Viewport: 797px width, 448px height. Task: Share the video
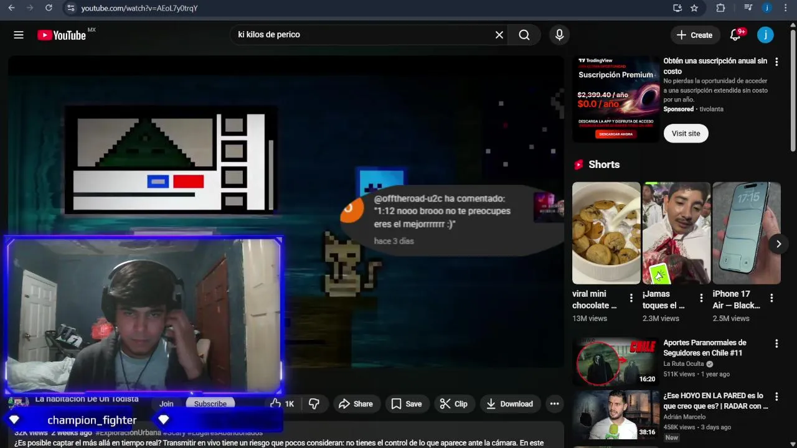point(356,404)
